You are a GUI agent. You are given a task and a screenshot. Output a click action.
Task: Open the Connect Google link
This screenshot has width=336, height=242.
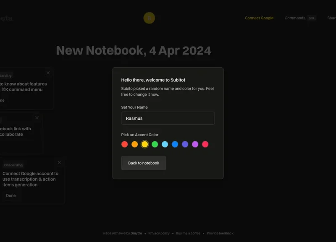pos(259,18)
